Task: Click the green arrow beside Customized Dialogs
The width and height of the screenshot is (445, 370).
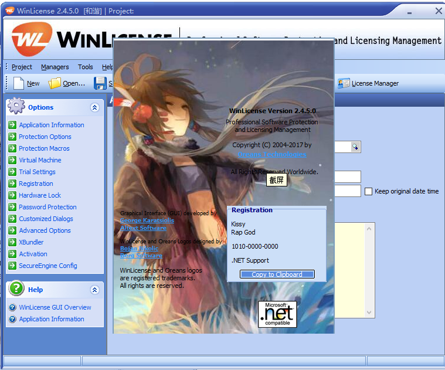Action: click(12, 219)
